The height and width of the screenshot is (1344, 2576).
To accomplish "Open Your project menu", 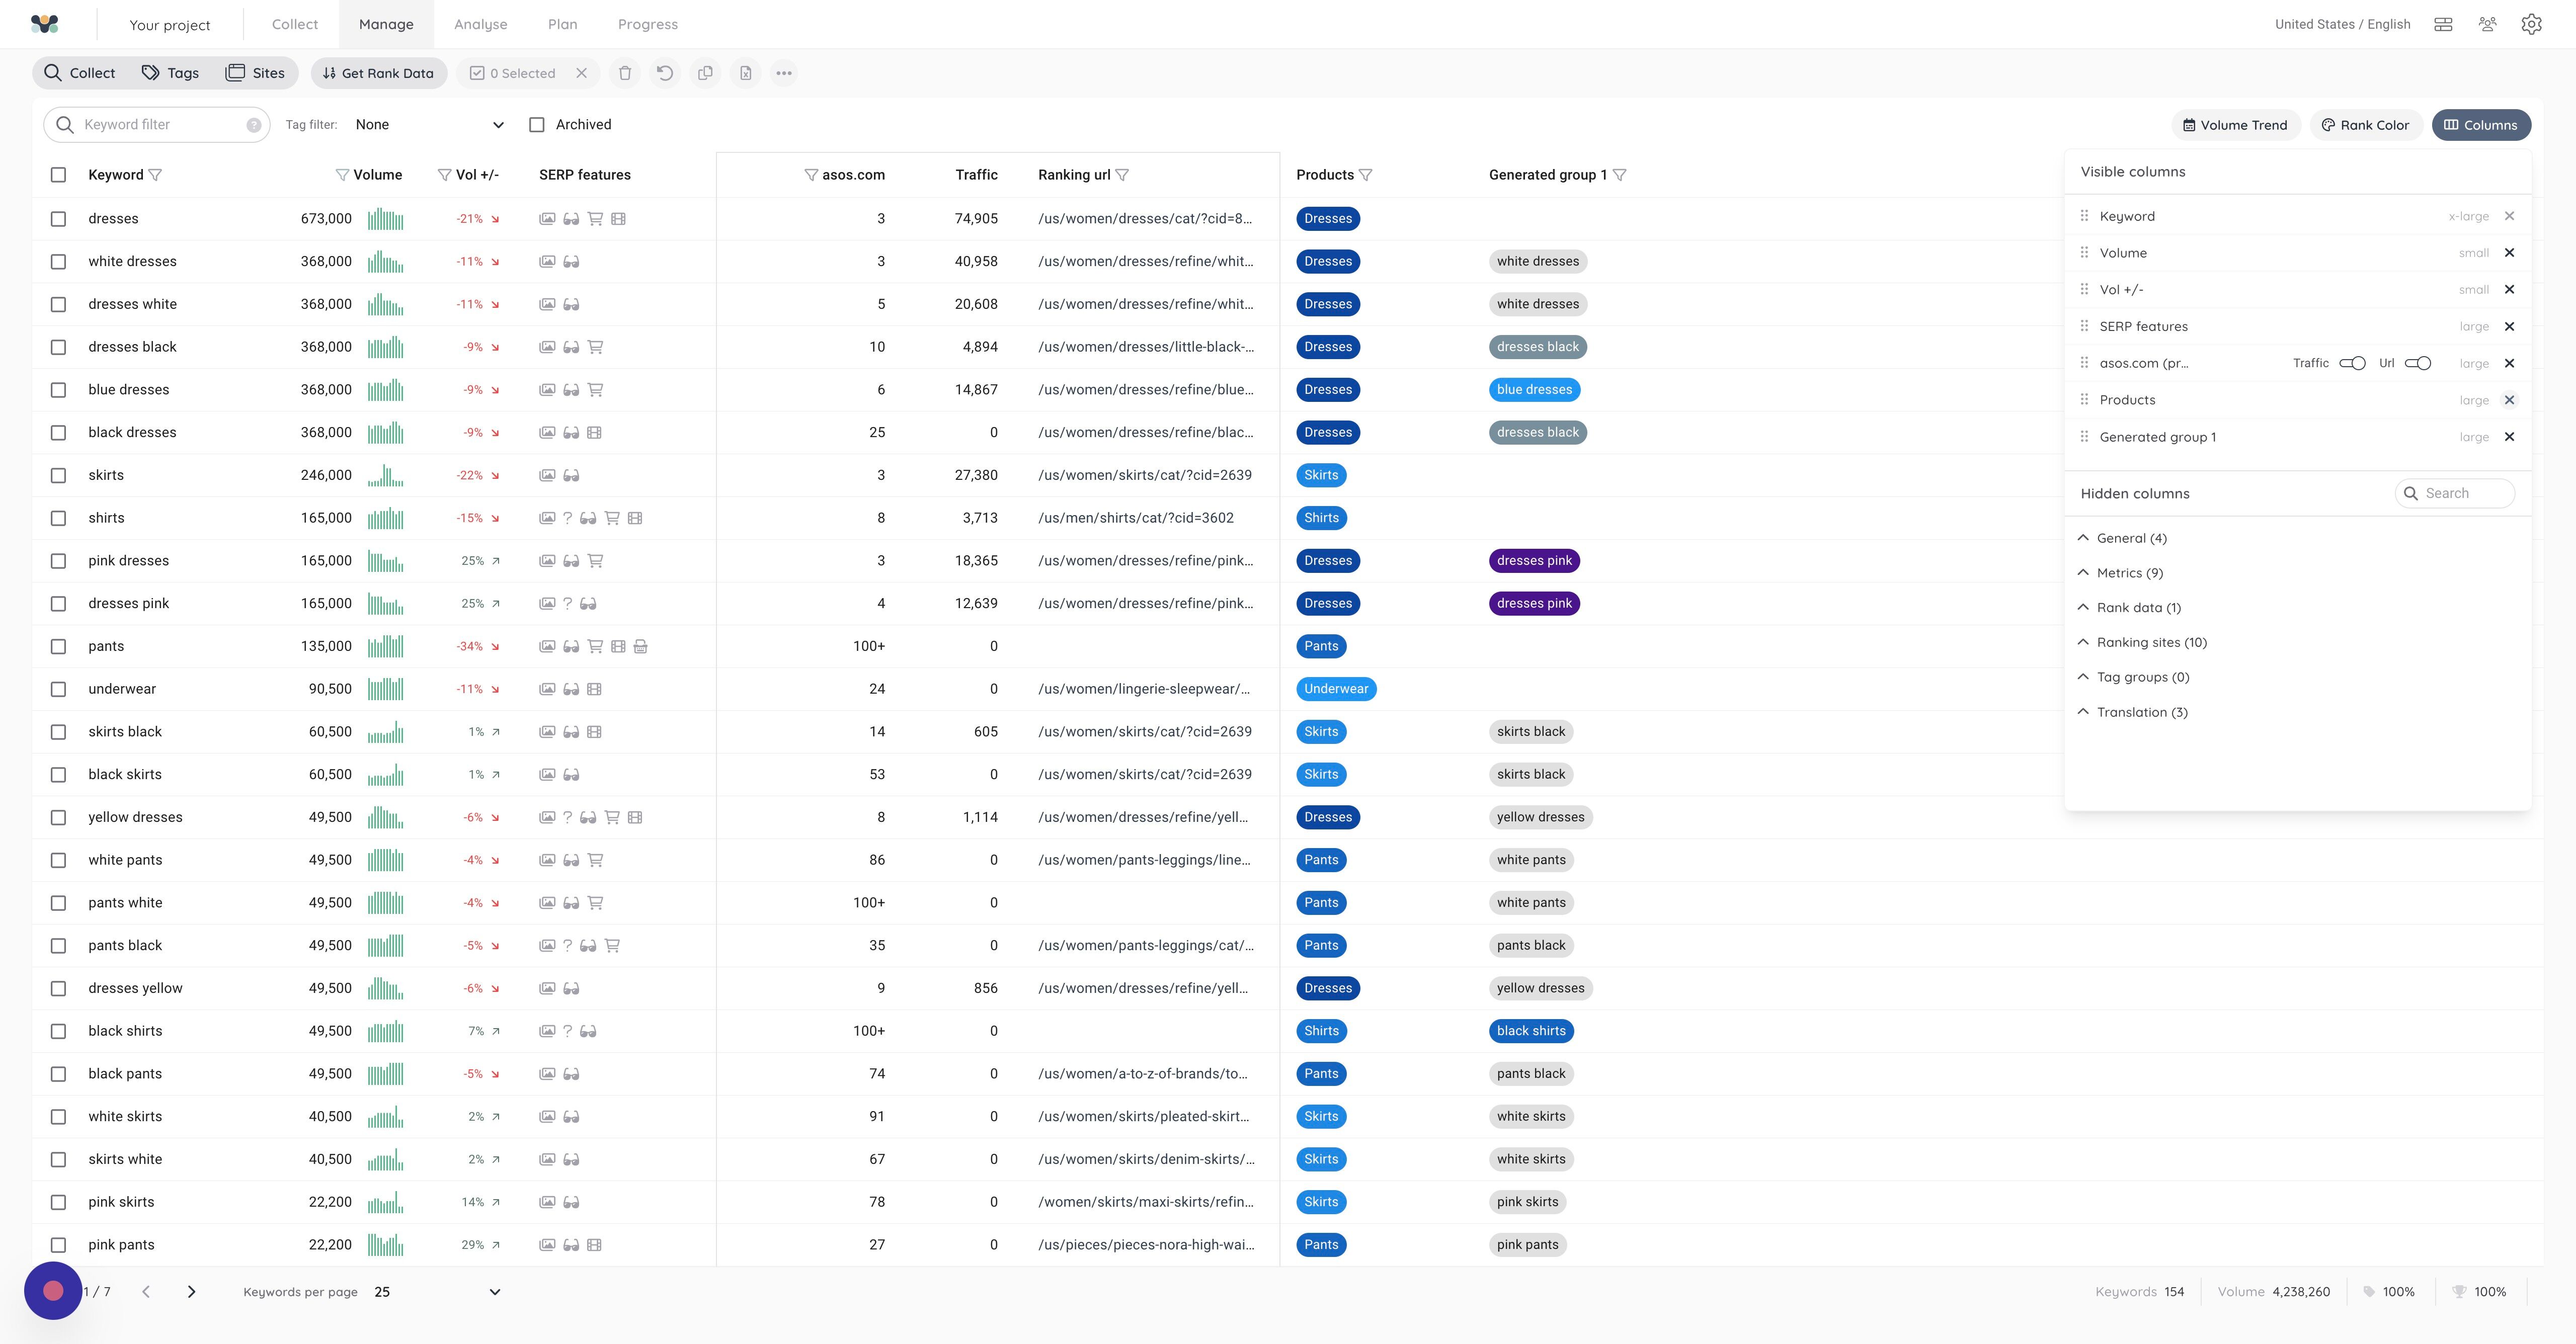I will (170, 25).
